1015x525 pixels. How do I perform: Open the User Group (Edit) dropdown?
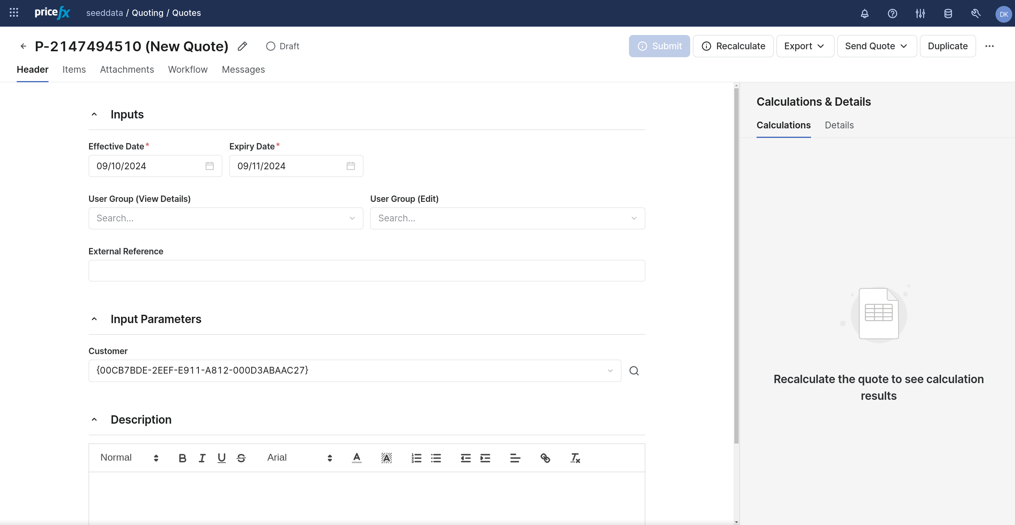(x=507, y=218)
